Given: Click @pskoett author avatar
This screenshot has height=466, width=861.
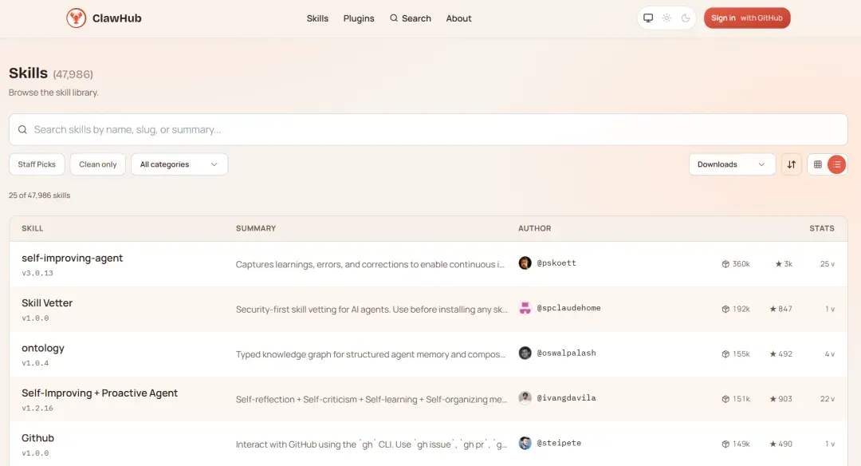Looking at the screenshot, I should [x=525, y=263].
